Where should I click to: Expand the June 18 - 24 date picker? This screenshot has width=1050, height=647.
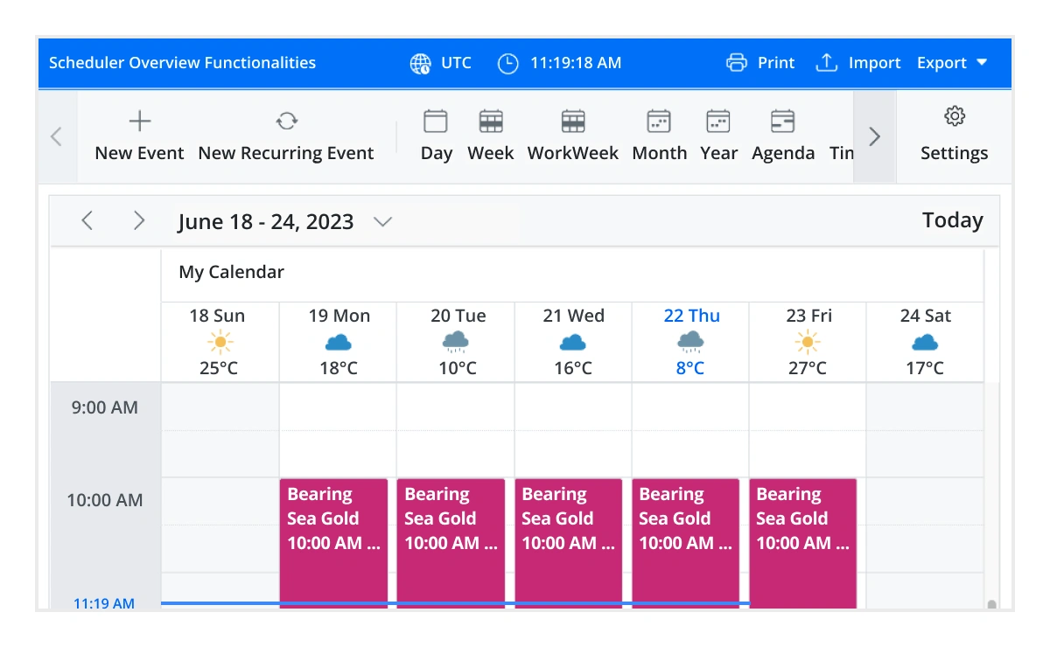[x=382, y=221]
